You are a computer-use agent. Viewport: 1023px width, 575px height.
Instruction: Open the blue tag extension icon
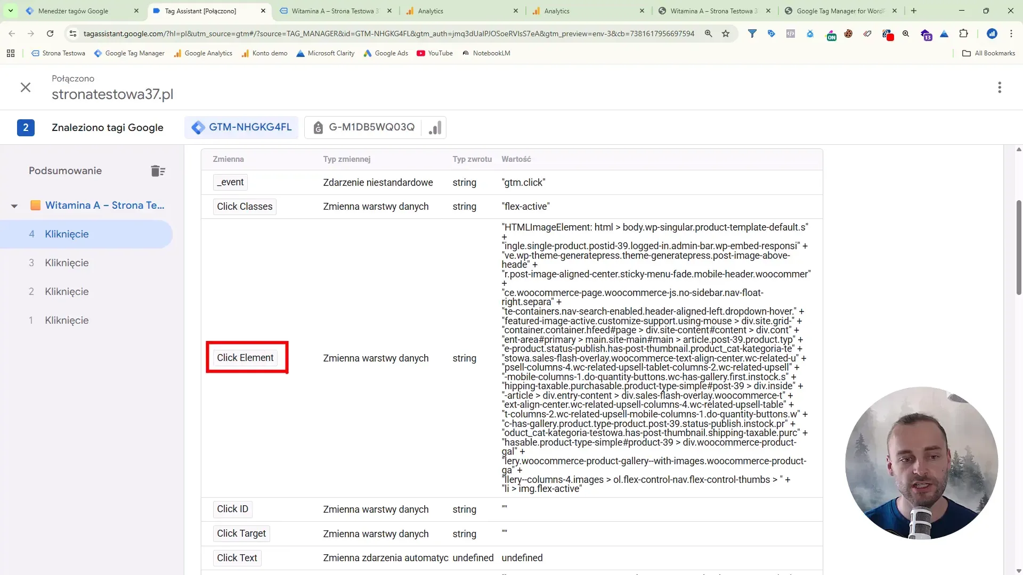coord(771,34)
